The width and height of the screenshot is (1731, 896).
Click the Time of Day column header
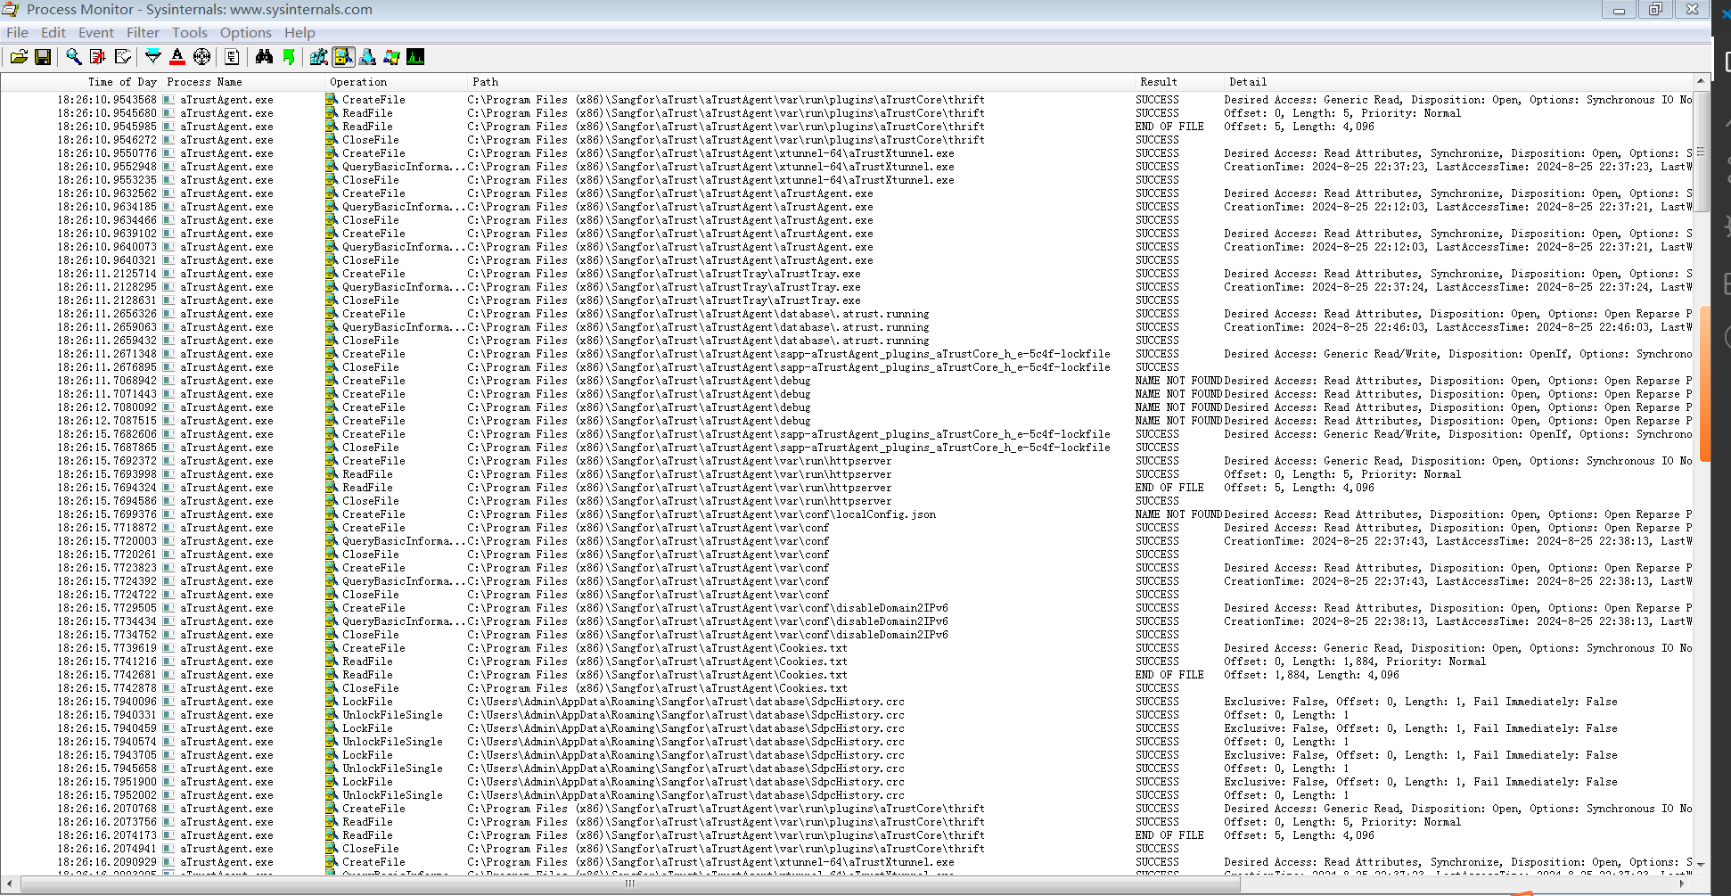pyautogui.click(x=81, y=82)
